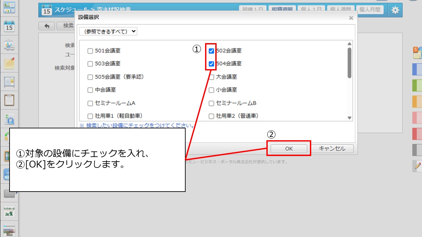Uncheck the 502会議室 checkbox

pyautogui.click(x=211, y=51)
